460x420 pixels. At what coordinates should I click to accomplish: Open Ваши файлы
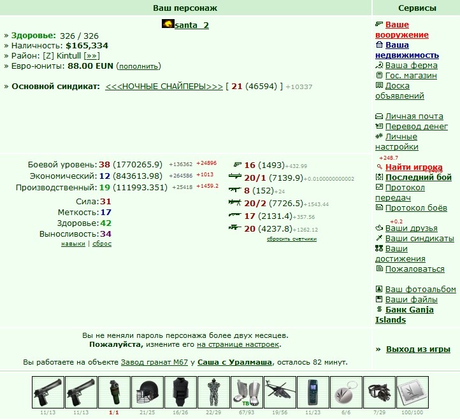[x=412, y=300]
